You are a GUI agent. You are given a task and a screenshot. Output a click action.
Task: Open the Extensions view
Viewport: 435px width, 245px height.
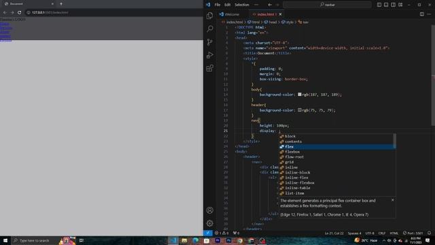point(210,68)
